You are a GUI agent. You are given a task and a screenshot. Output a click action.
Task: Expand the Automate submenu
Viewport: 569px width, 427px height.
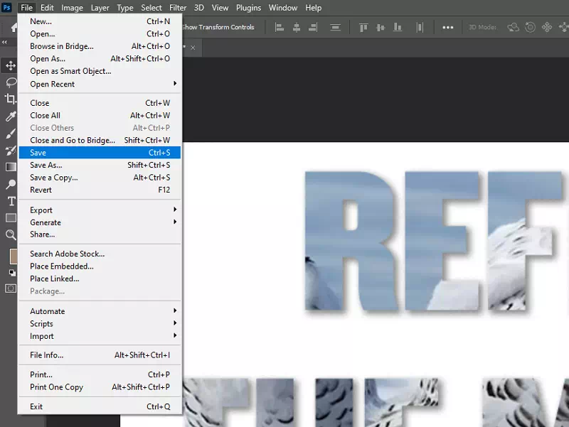pos(100,311)
